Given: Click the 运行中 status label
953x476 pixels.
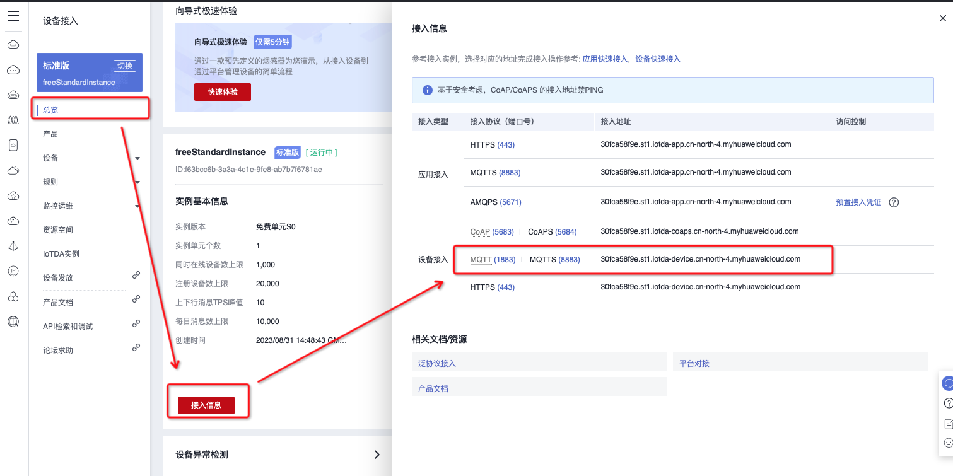Looking at the screenshot, I should pyautogui.click(x=322, y=153).
